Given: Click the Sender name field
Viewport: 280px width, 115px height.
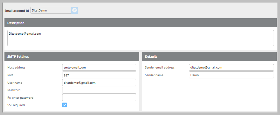Looking at the screenshot, I should point(231,75).
